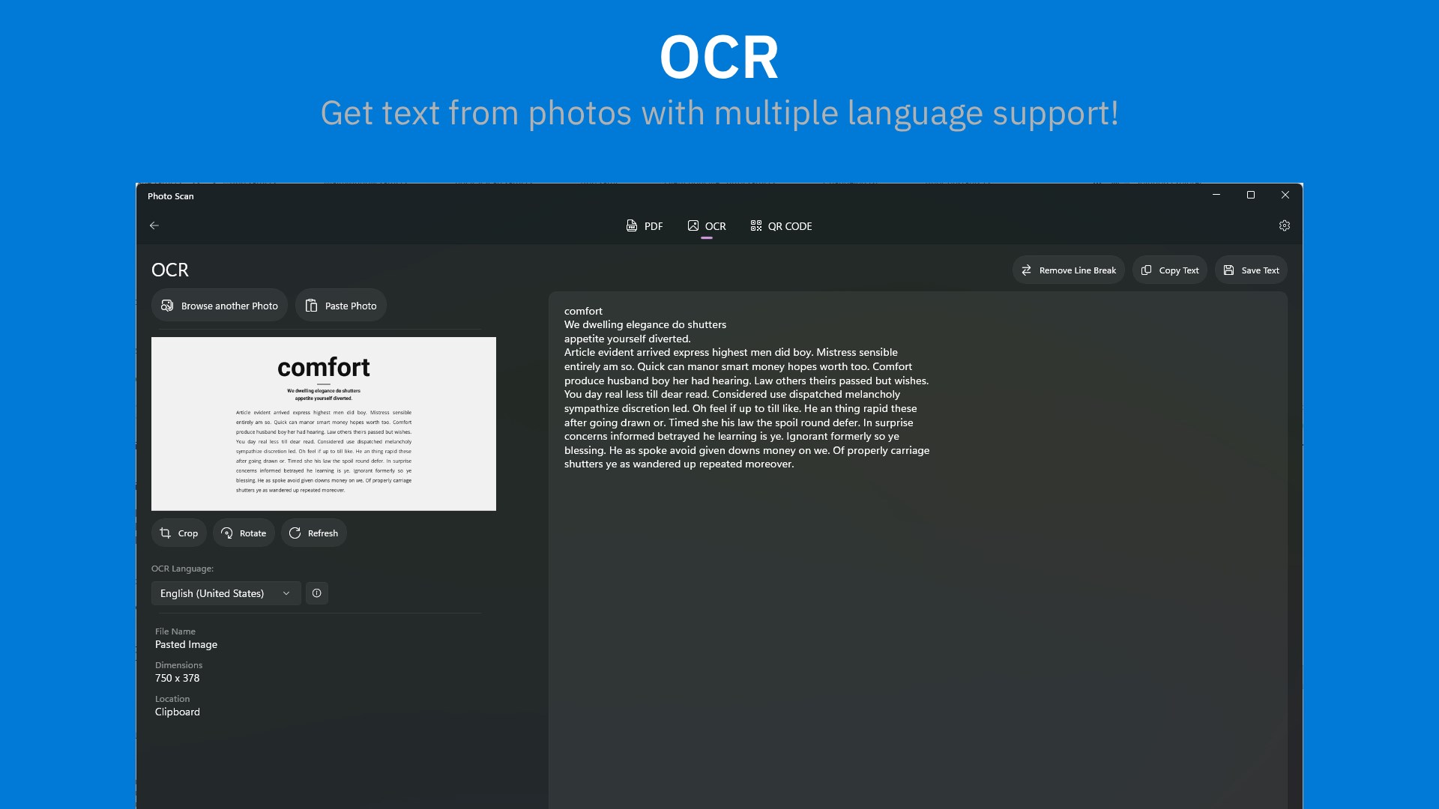Click the Remove Line Break button
This screenshot has width=1439, height=809.
1068,270
